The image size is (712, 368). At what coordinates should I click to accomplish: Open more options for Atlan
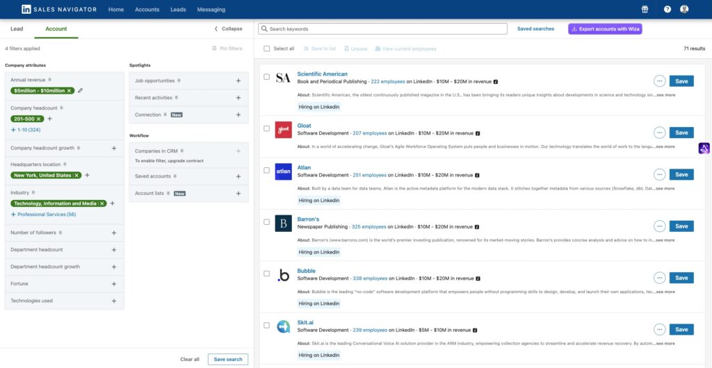pyautogui.click(x=659, y=174)
